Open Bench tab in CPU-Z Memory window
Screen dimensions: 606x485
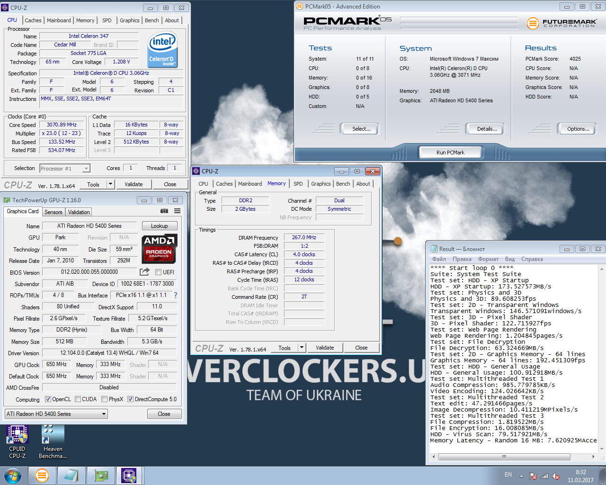[x=343, y=184]
